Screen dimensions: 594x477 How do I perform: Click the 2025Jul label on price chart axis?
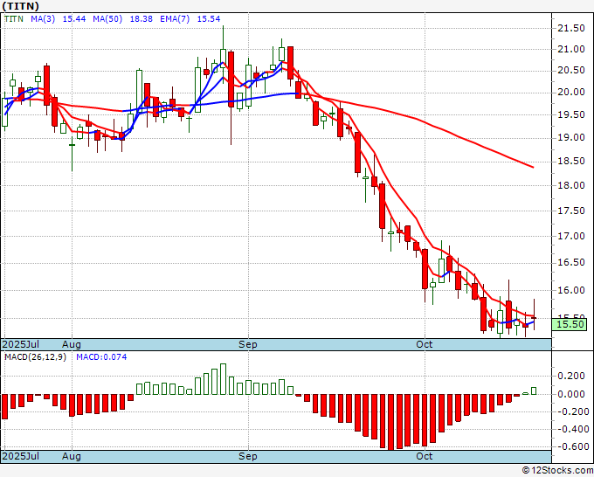pyautogui.click(x=21, y=344)
